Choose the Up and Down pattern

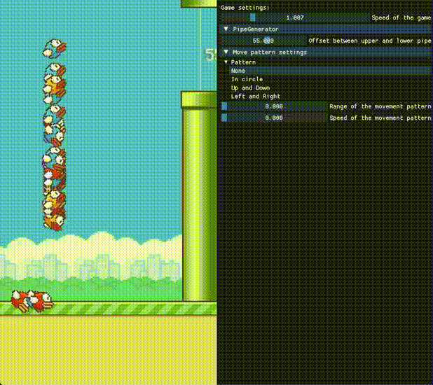click(250, 87)
